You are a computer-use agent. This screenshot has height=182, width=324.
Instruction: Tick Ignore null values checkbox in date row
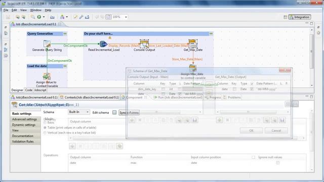pos(278,163)
